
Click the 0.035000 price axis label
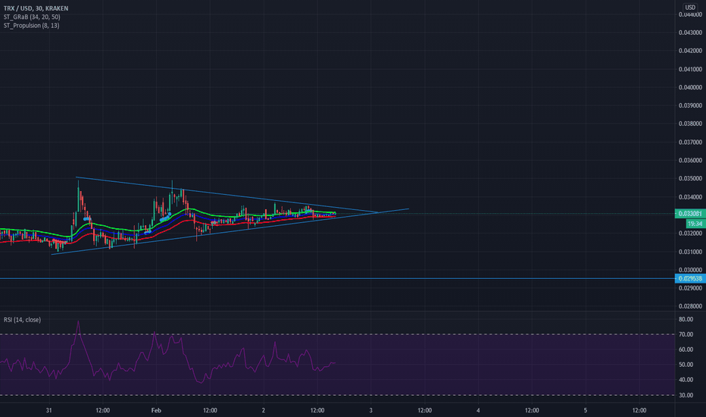coord(690,178)
